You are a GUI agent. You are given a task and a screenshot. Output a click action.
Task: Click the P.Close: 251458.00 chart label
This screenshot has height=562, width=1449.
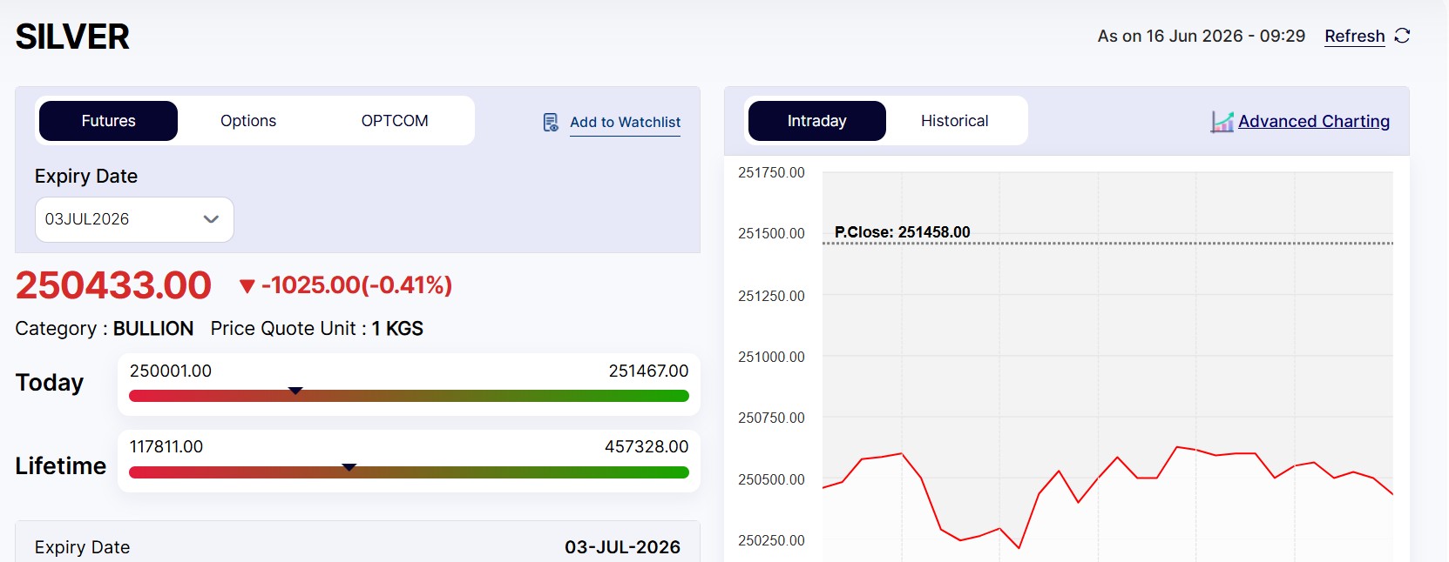(x=902, y=232)
